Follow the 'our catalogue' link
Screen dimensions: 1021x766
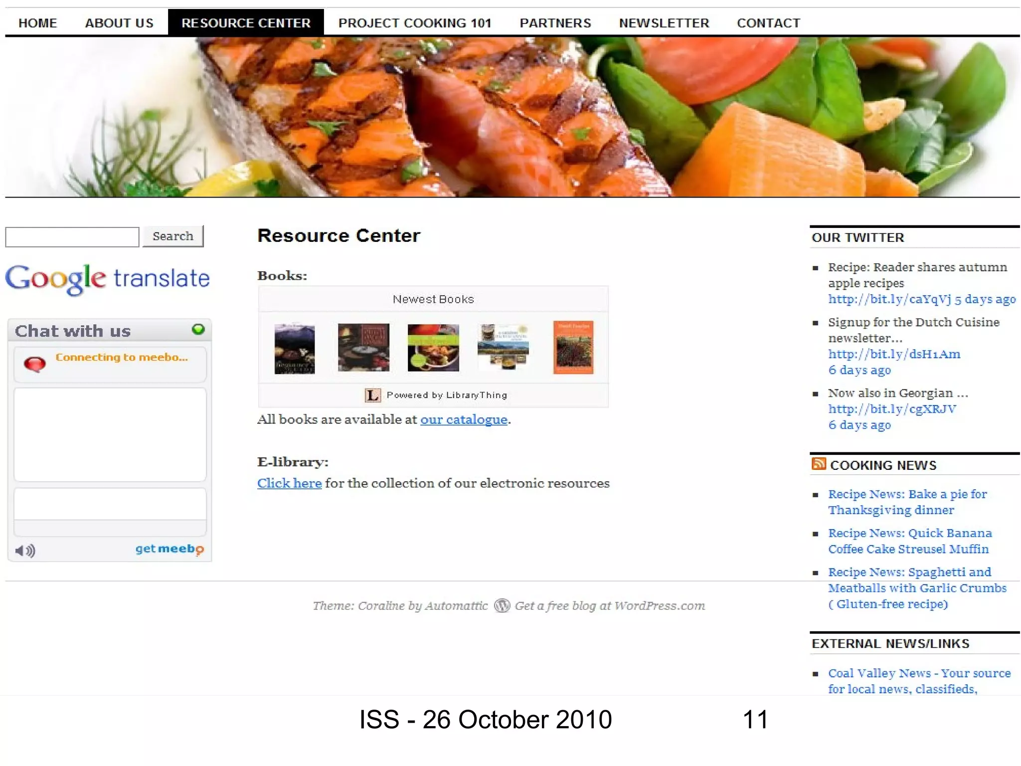(464, 419)
